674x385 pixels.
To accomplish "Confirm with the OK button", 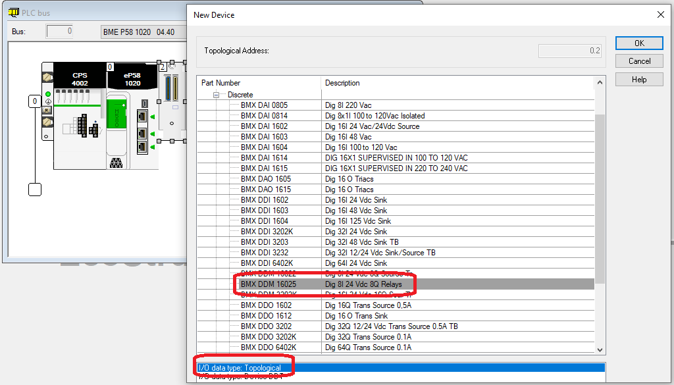I will (639, 43).
